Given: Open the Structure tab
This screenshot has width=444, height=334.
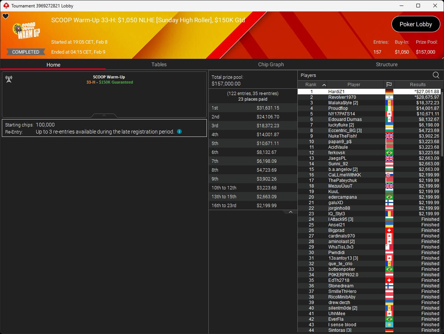Looking at the screenshot, I should coord(386,64).
